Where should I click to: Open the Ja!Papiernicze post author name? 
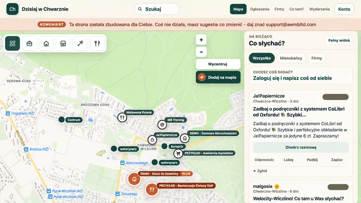click(x=269, y=96)
